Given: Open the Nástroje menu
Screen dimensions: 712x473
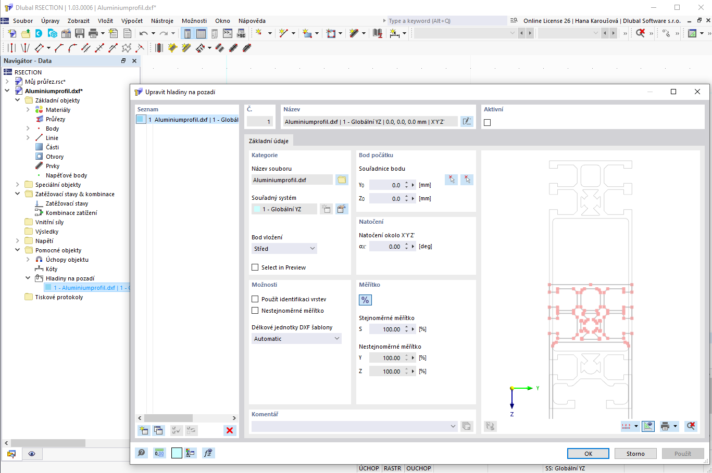Looking at the screenshot, I should pyautogui.click(x=162, y=21).
